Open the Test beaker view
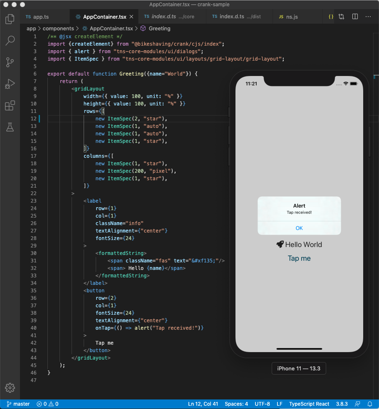Screen dimensions: 379x409 tap(10, 127)
